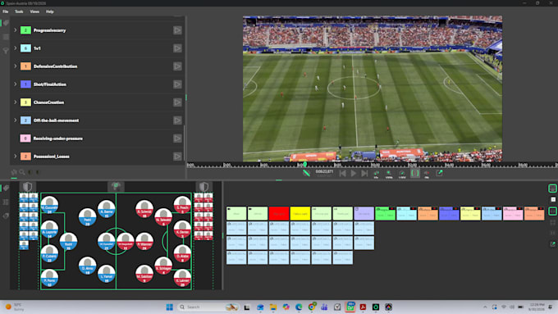Viewport: 558px width, 314px height.
Task: Click the search magnifier below category list
Action: pos(22,172)
